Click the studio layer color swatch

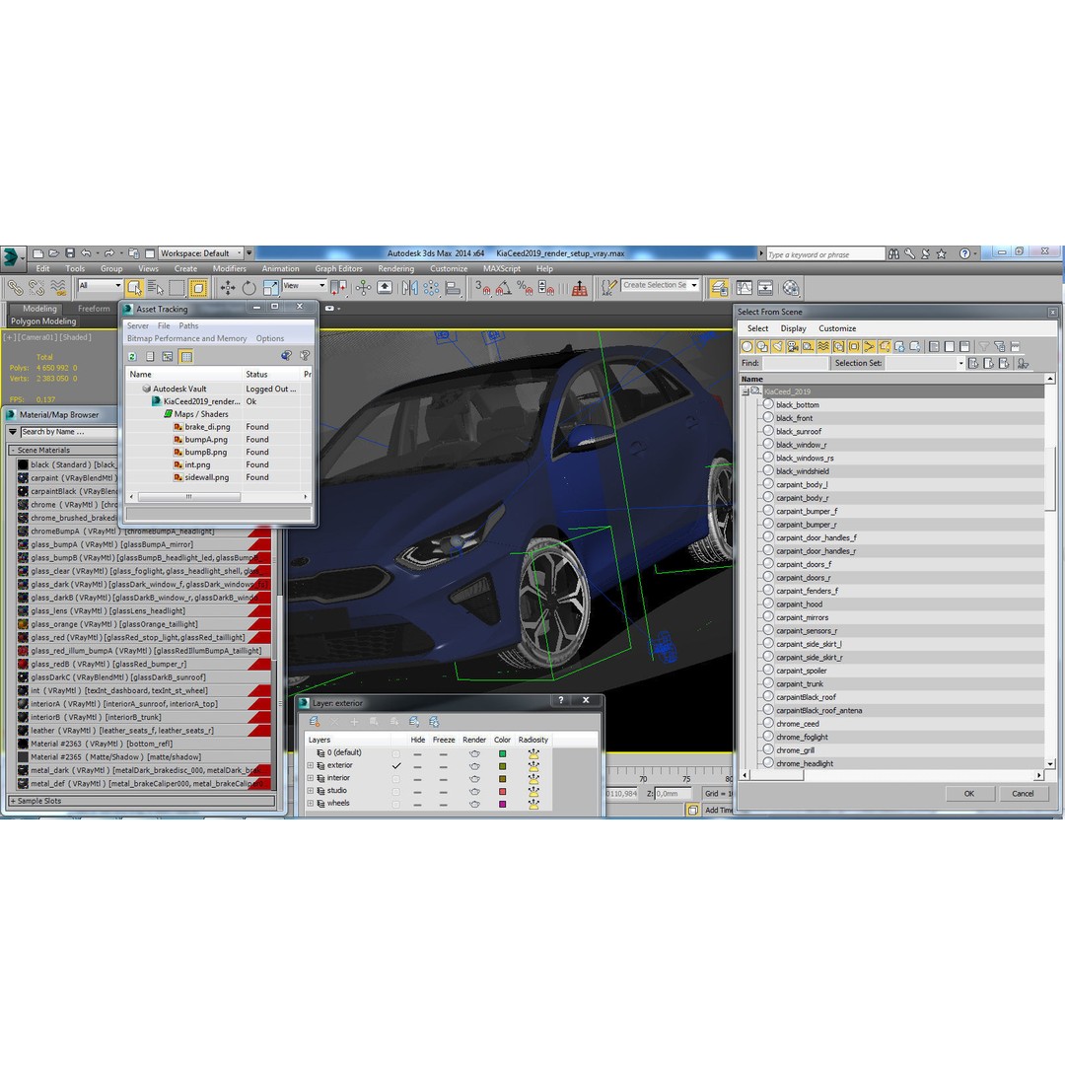(503, 791)
